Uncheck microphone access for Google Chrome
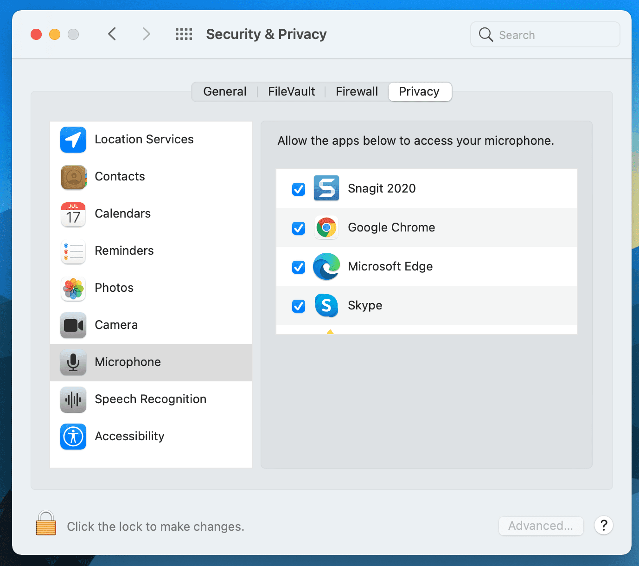The width and height of the screenshot is (639, 566). pyautogui.click(x=299, y=228)
